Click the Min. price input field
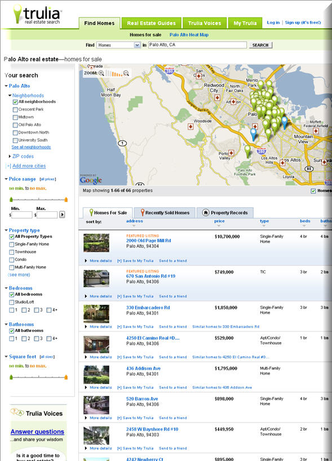332x461 pixels. (22, 215)
